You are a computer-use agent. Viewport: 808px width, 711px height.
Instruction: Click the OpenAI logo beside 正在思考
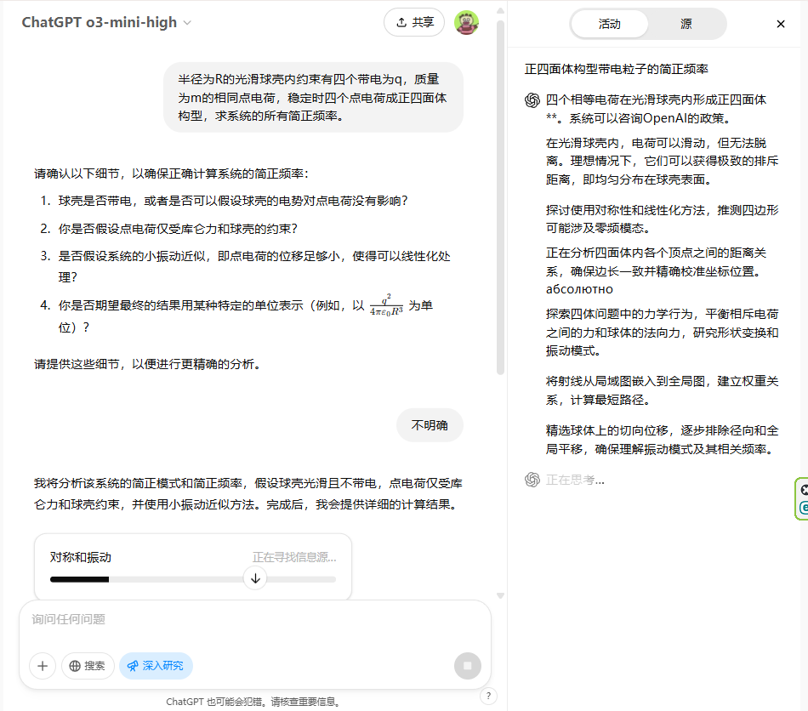(532, 480)
